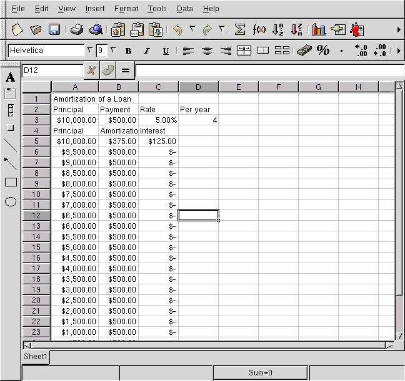Toggle bold formatting

[129, 51]
